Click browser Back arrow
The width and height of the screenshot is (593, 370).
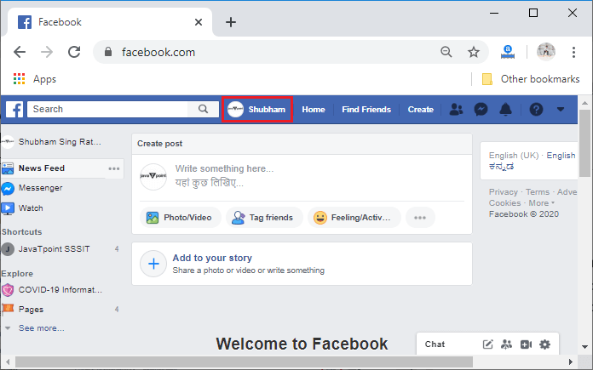click(20, 52)
